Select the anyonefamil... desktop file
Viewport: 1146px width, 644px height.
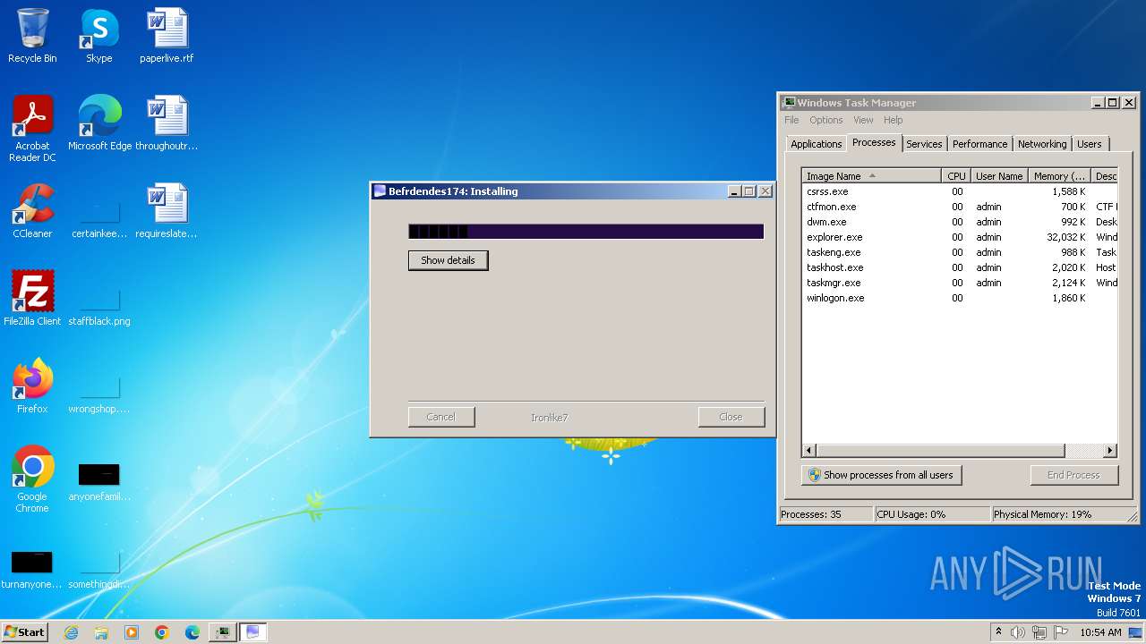(x=99, y=479)
